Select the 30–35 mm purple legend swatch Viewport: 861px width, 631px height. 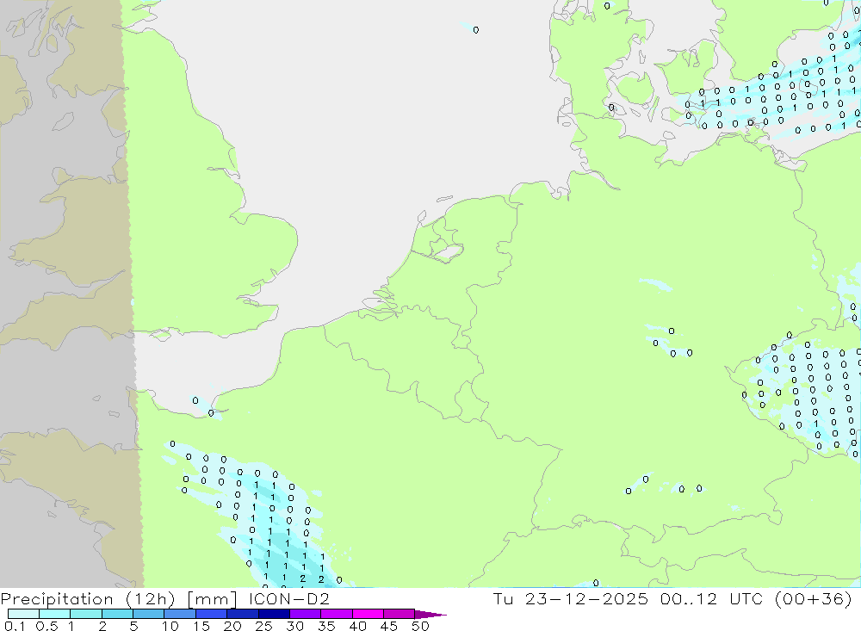click(305, 614)
